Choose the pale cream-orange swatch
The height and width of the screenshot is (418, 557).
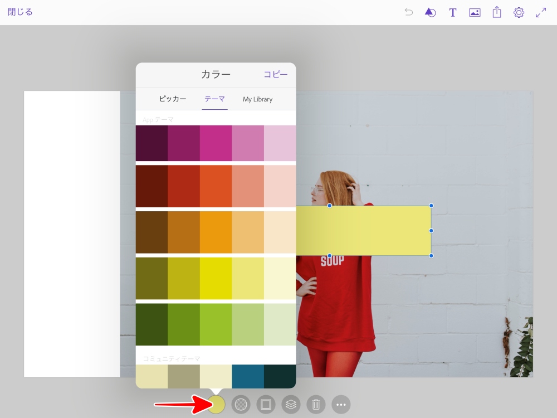coord(280,232)
